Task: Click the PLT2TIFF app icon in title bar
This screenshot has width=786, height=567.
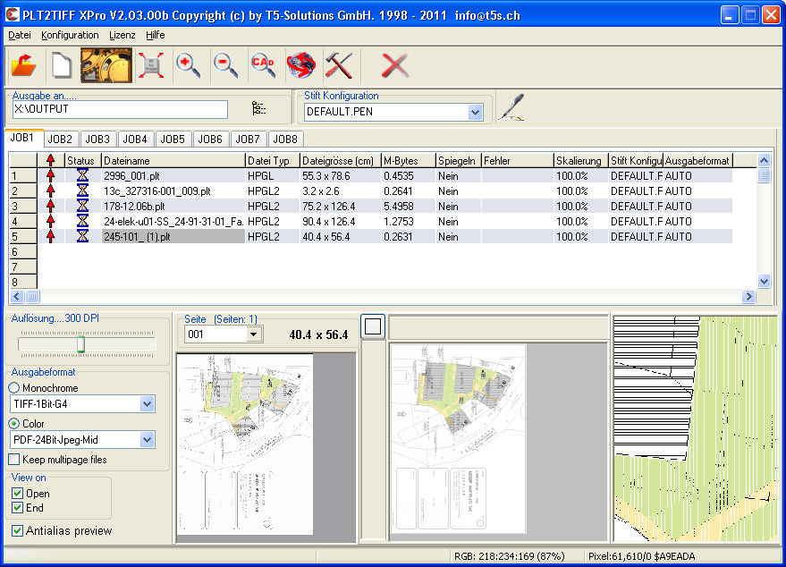Action: (x=12, y=14)
